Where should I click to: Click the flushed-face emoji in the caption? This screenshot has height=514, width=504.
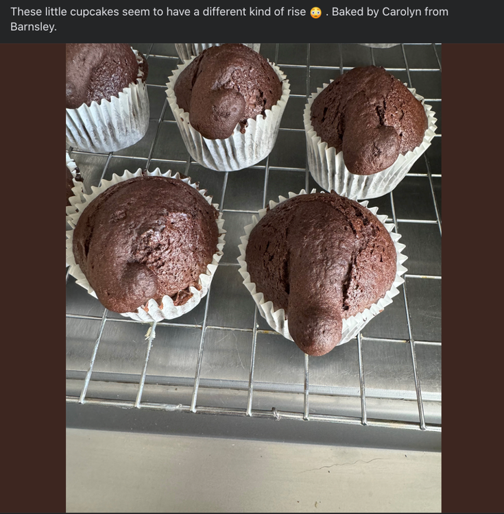tap(315, 13)
